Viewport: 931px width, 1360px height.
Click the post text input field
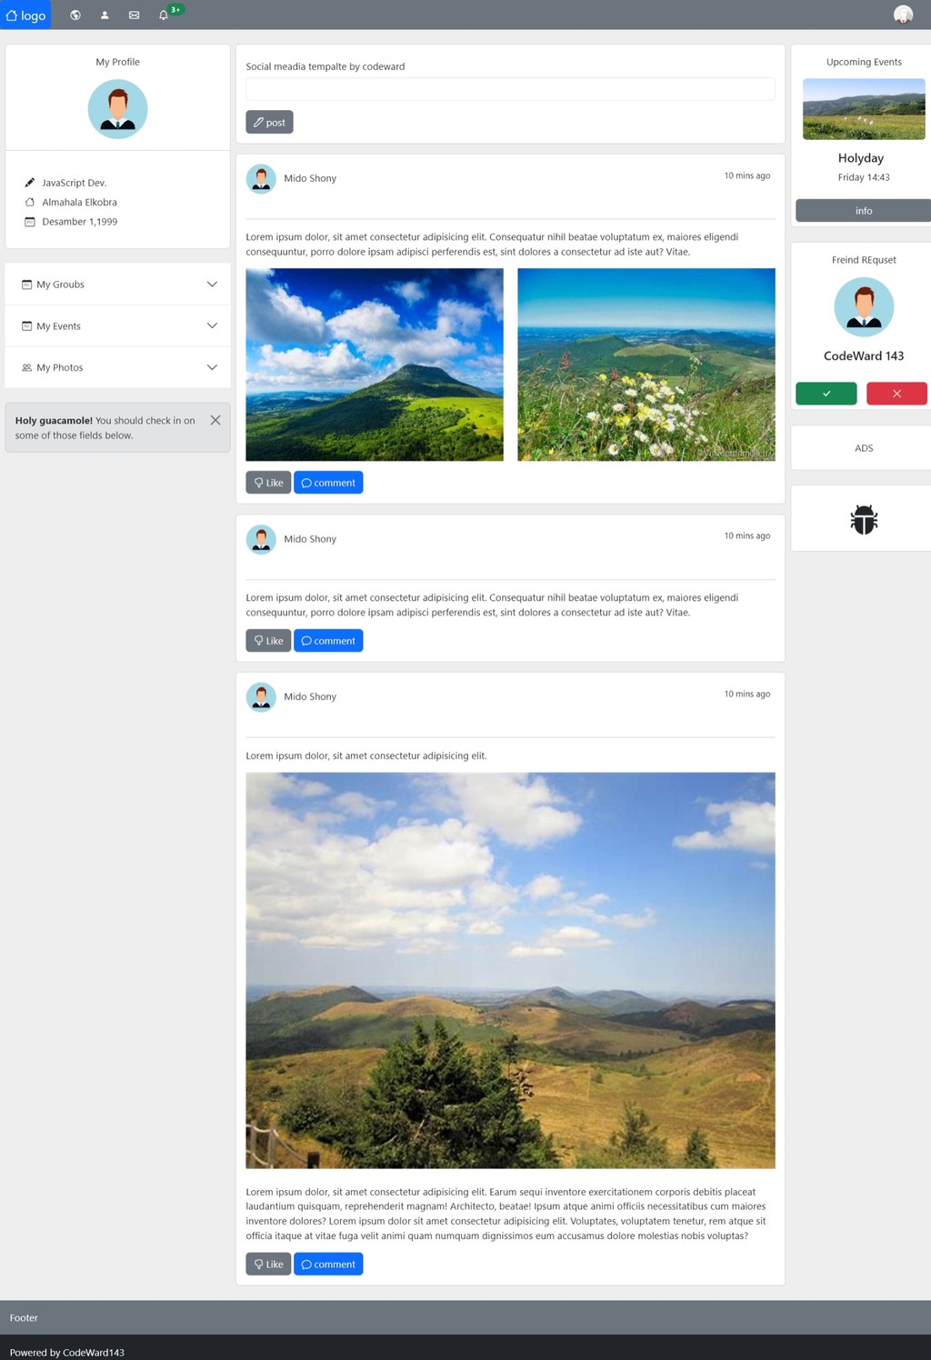(x=510, y=88)
